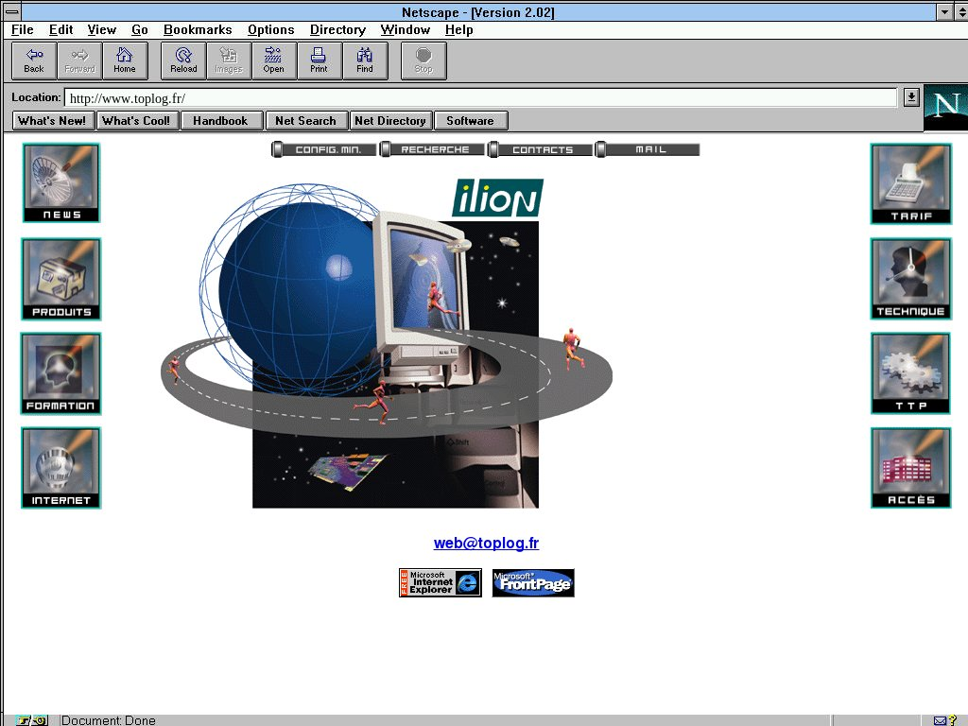Click the What's Cool! button
Viewport: 968px width, 726px height.
[x=136, y=120]
